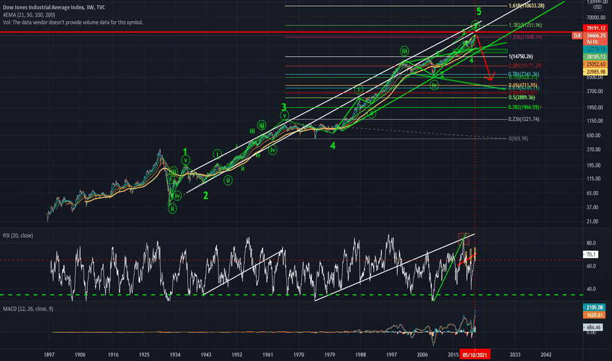Click the 1620.61 MACD signal value label
The image size is (612, 361).
click(x=594, y=315)
